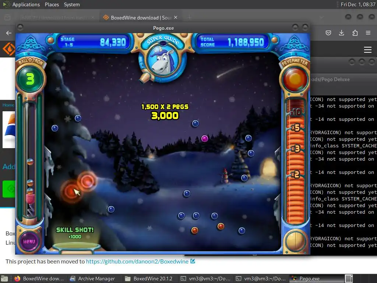This screenshot has height=283, width=377.
Task: Click the SourceForge orange diamond logo
Action: pyautogui.click(x=9, y=49)
